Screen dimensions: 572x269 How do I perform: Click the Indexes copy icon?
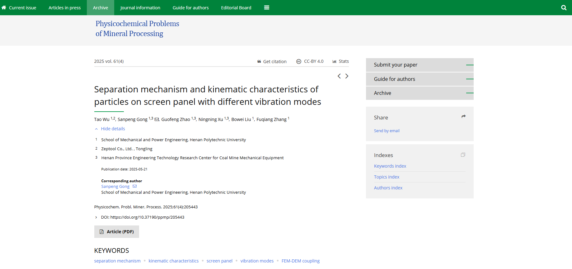[x=463, y=155]
